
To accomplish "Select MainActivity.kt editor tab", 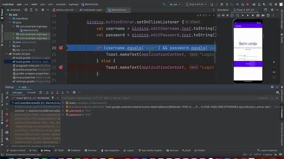I will coord(118,10).
